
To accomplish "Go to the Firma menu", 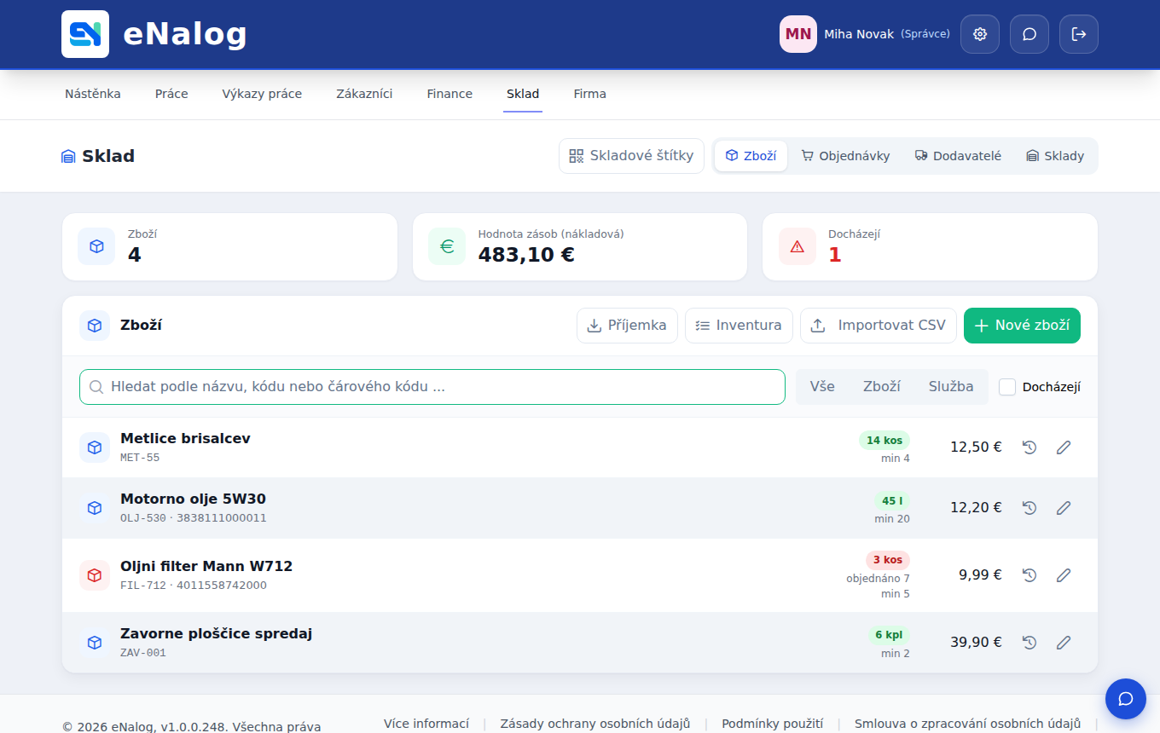I will [590, 94].
